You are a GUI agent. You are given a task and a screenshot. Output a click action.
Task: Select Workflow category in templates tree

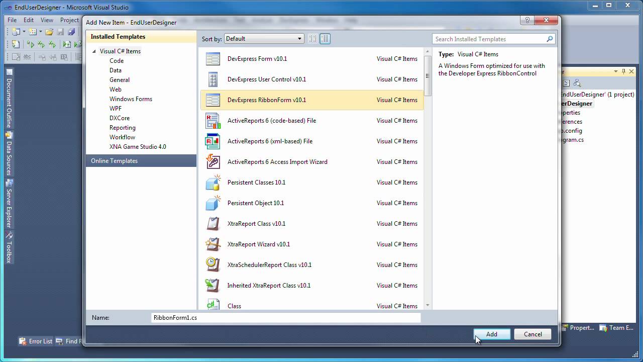[x=123, y=137]
